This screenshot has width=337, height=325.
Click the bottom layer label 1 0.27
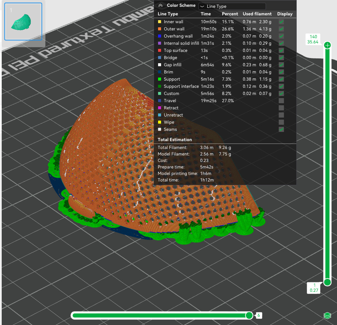pos(314,288)
